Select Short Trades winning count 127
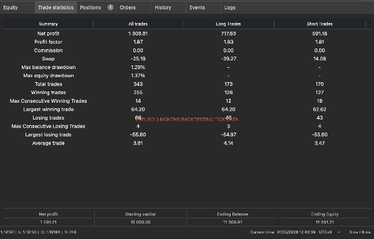This screenshot has height=239, width=374. [x=319, y=93]
